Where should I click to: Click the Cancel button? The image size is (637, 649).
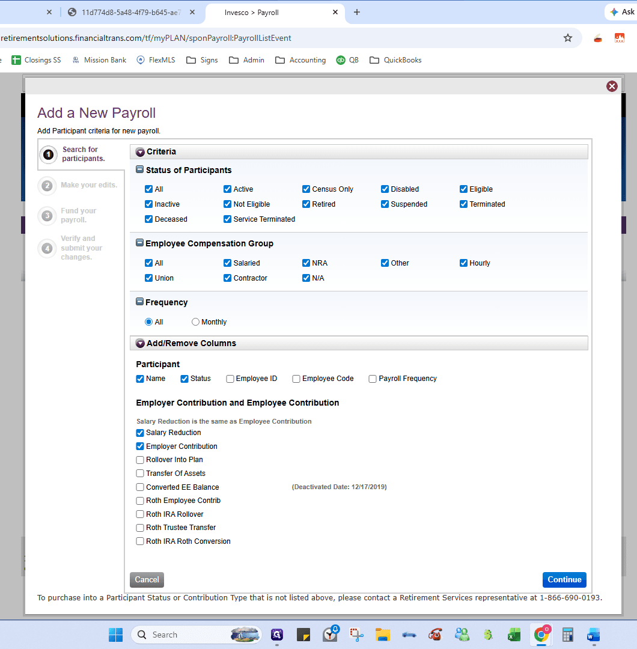[147, 579]
